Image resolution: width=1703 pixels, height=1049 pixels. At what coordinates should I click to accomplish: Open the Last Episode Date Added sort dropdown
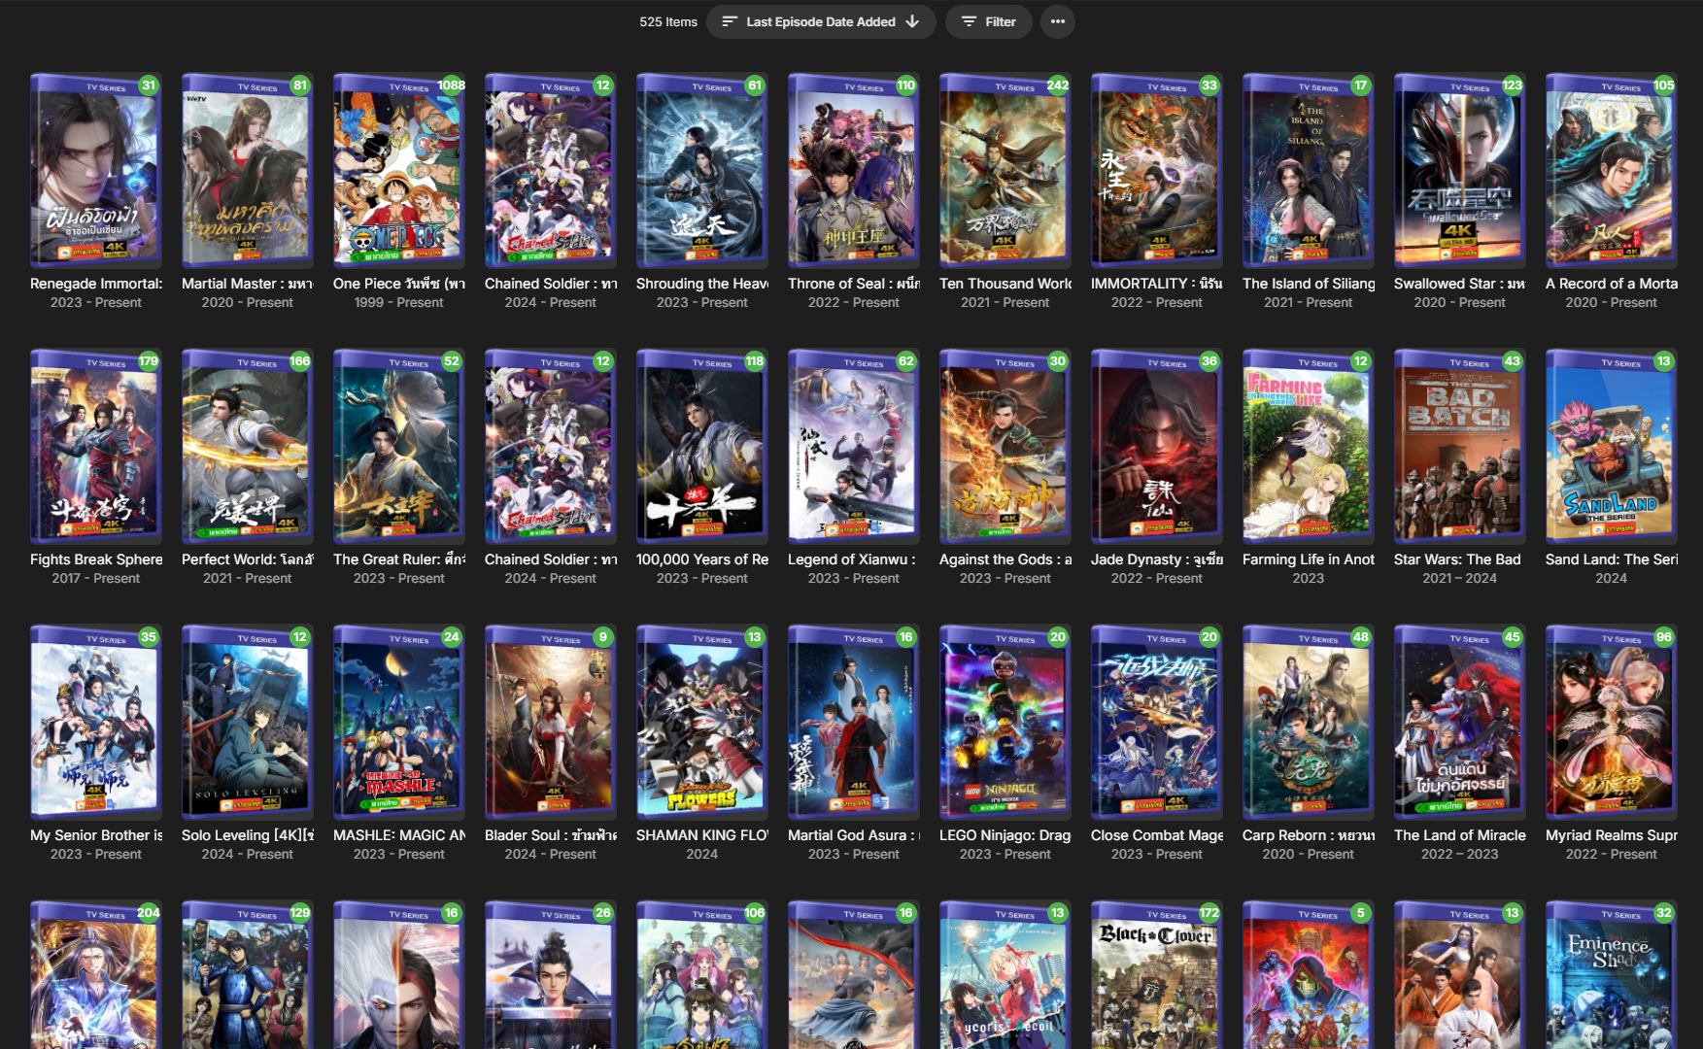(821, 21)
